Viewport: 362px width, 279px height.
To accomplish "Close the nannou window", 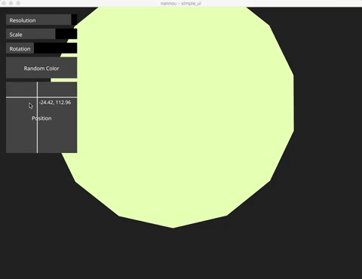I will point(4,3).
